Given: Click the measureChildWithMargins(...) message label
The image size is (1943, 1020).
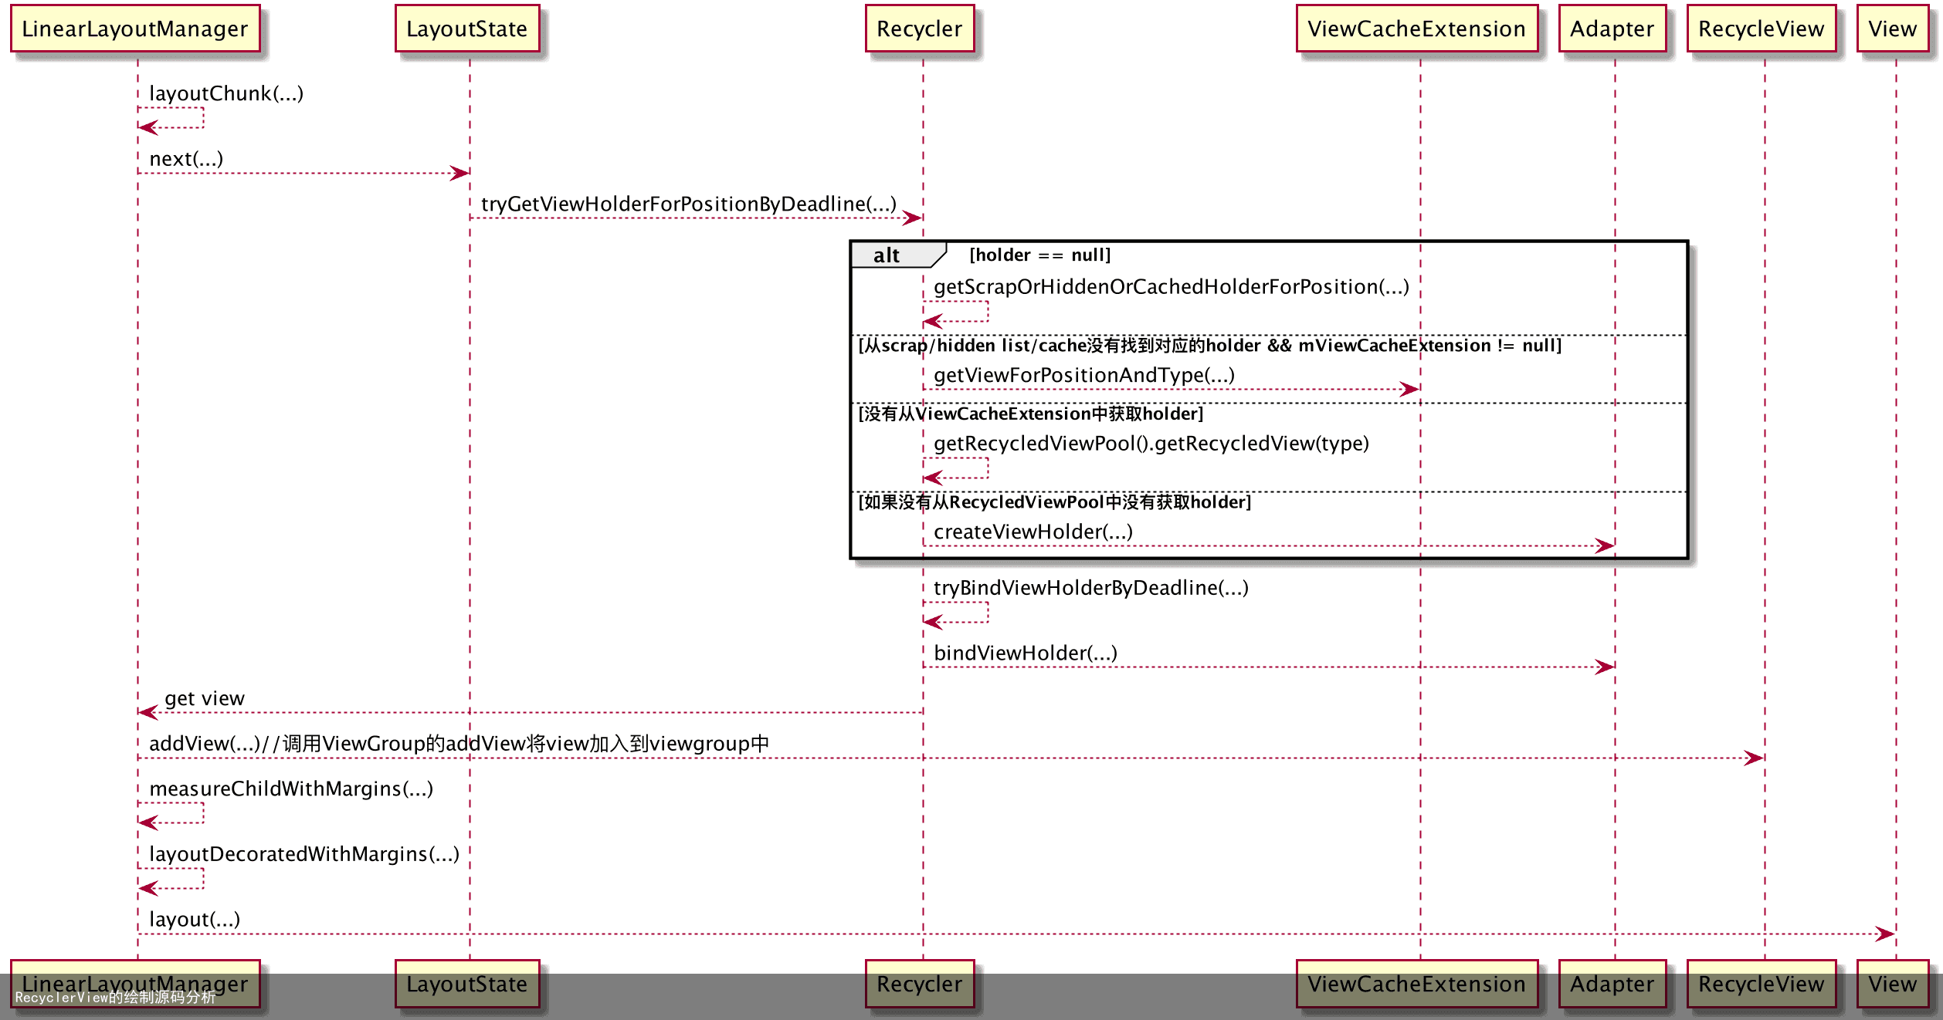Looking at the screenshot, I should coord(291,789).
